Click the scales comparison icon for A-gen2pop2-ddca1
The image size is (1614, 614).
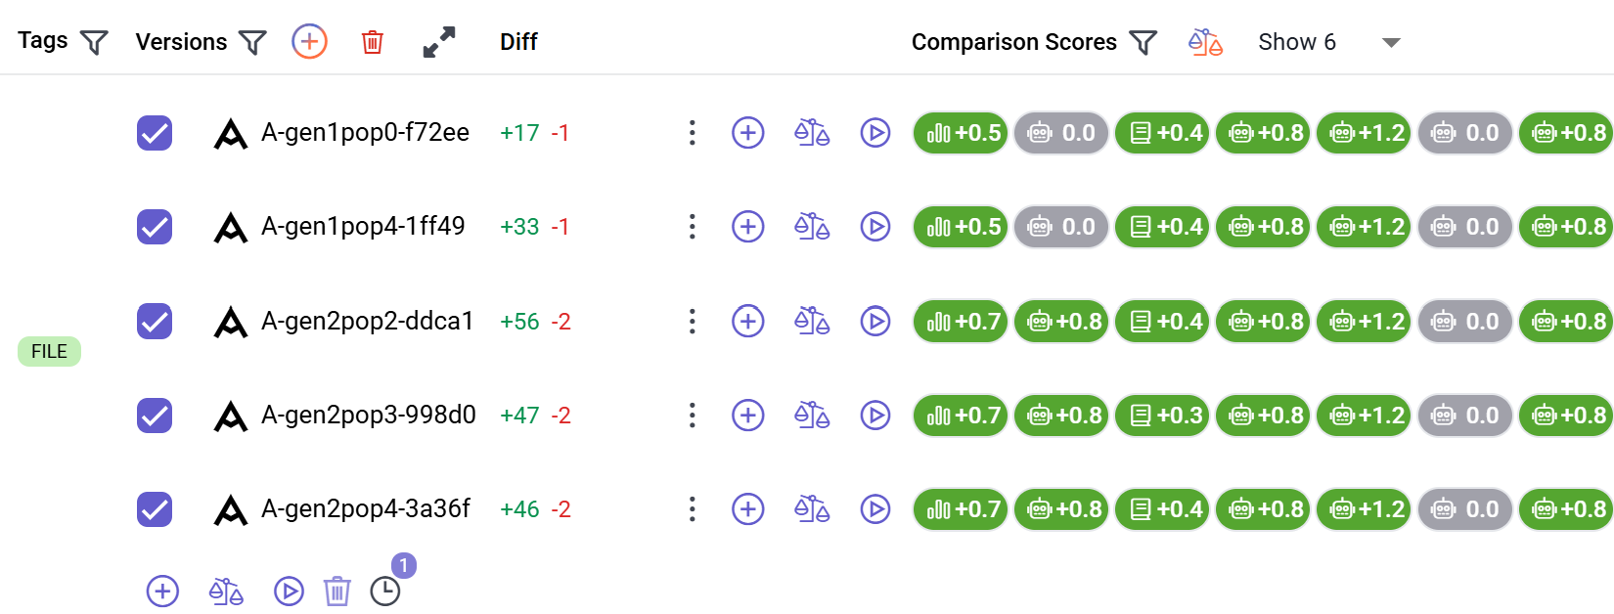(x=812, y=321)
